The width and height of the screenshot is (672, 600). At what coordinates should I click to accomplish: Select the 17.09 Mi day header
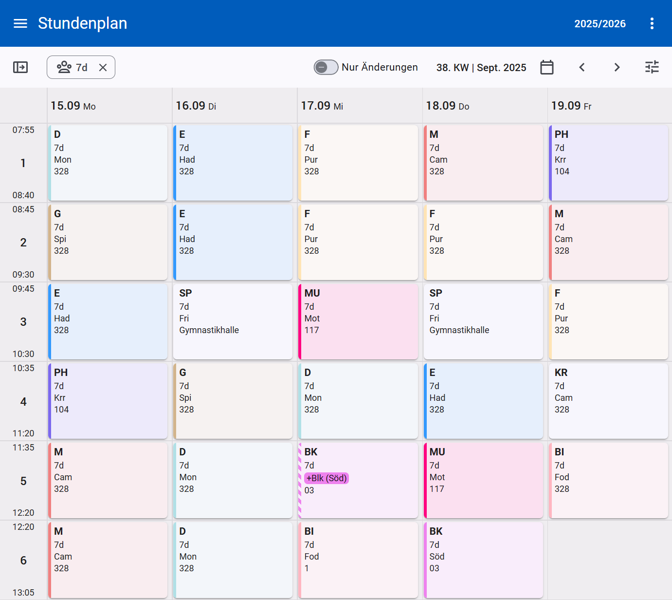322,106
